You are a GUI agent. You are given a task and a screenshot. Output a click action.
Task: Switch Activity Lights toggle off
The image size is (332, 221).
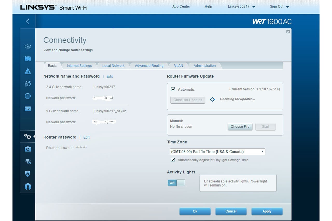176,183
